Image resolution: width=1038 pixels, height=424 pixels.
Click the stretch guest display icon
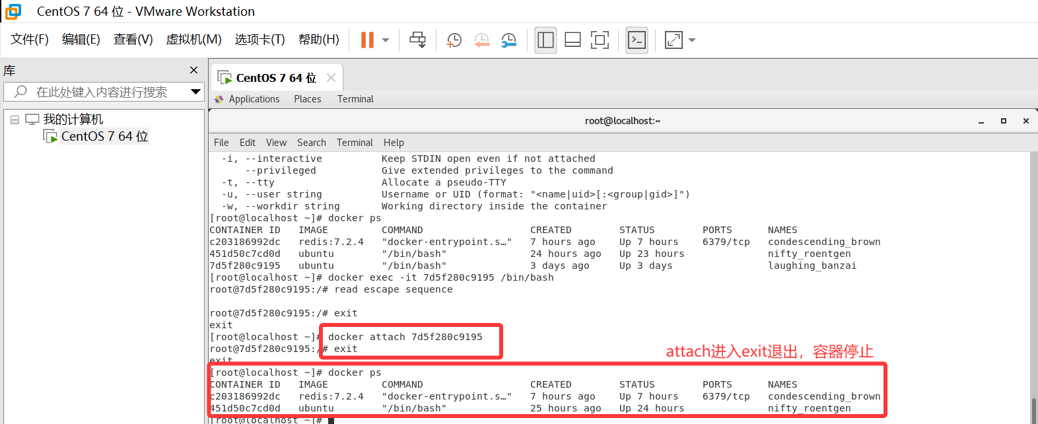[x=674, y=40]
